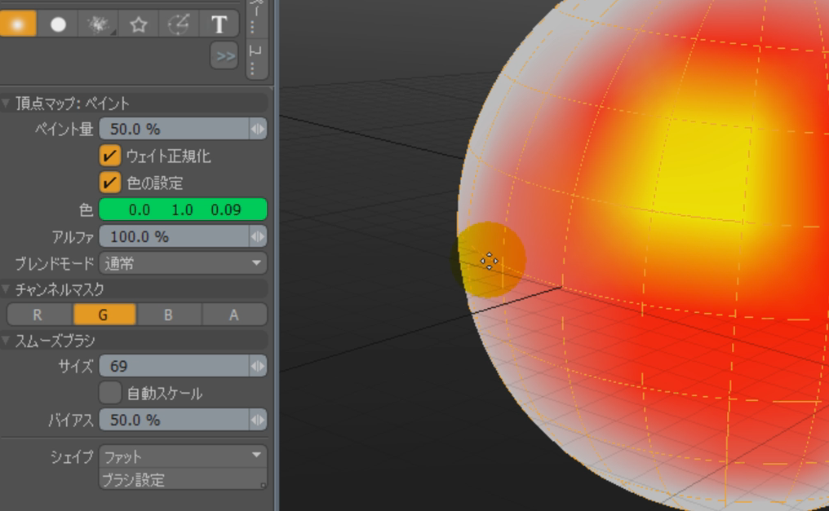Uncheck the 色の設定 checkbox
Image resolution: width=829 pixels, height=511 pixels.
point(110,183)
